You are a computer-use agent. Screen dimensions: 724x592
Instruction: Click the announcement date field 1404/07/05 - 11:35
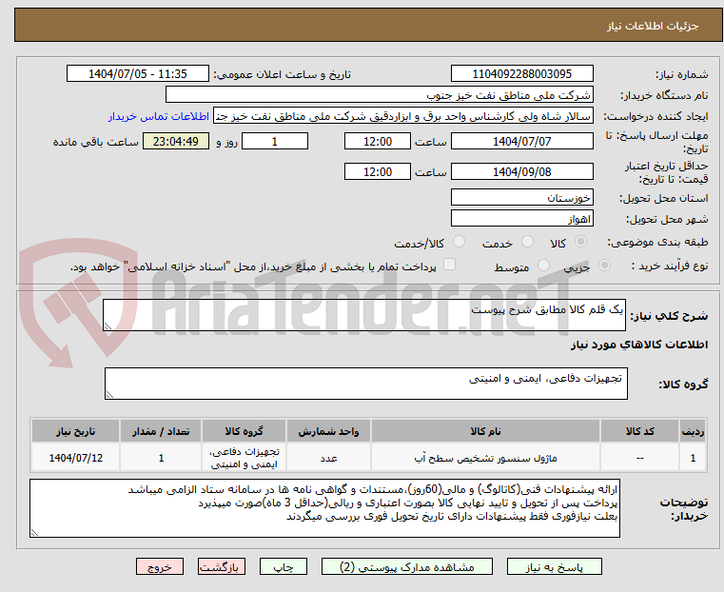pos(138,74)
